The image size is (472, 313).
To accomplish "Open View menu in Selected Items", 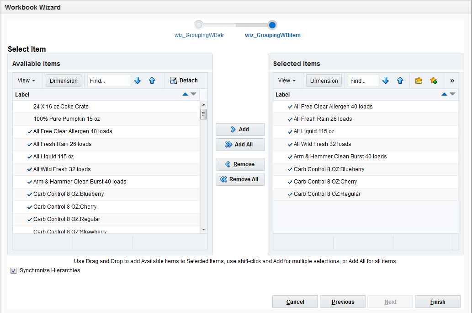I will point(287,81).
